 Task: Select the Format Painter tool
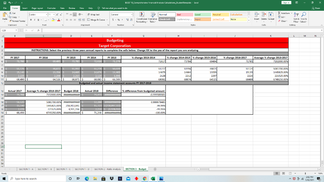tap(18, 21)
